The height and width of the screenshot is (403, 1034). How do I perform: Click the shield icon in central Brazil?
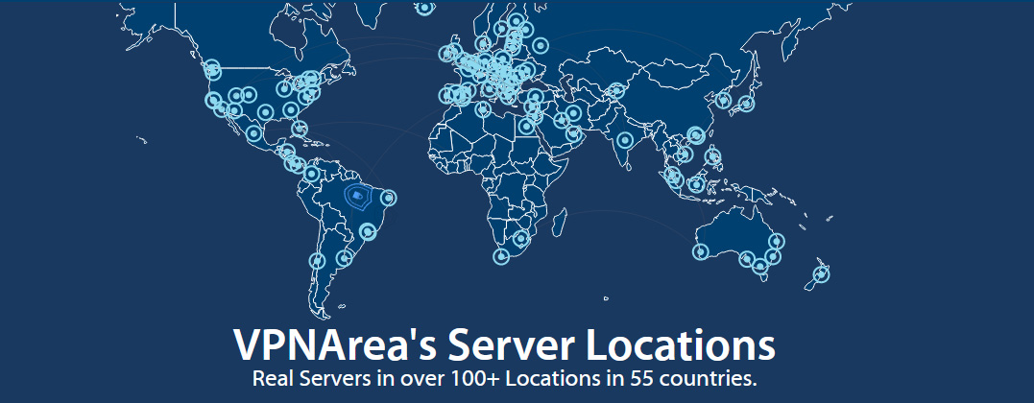tap(357, 197)
